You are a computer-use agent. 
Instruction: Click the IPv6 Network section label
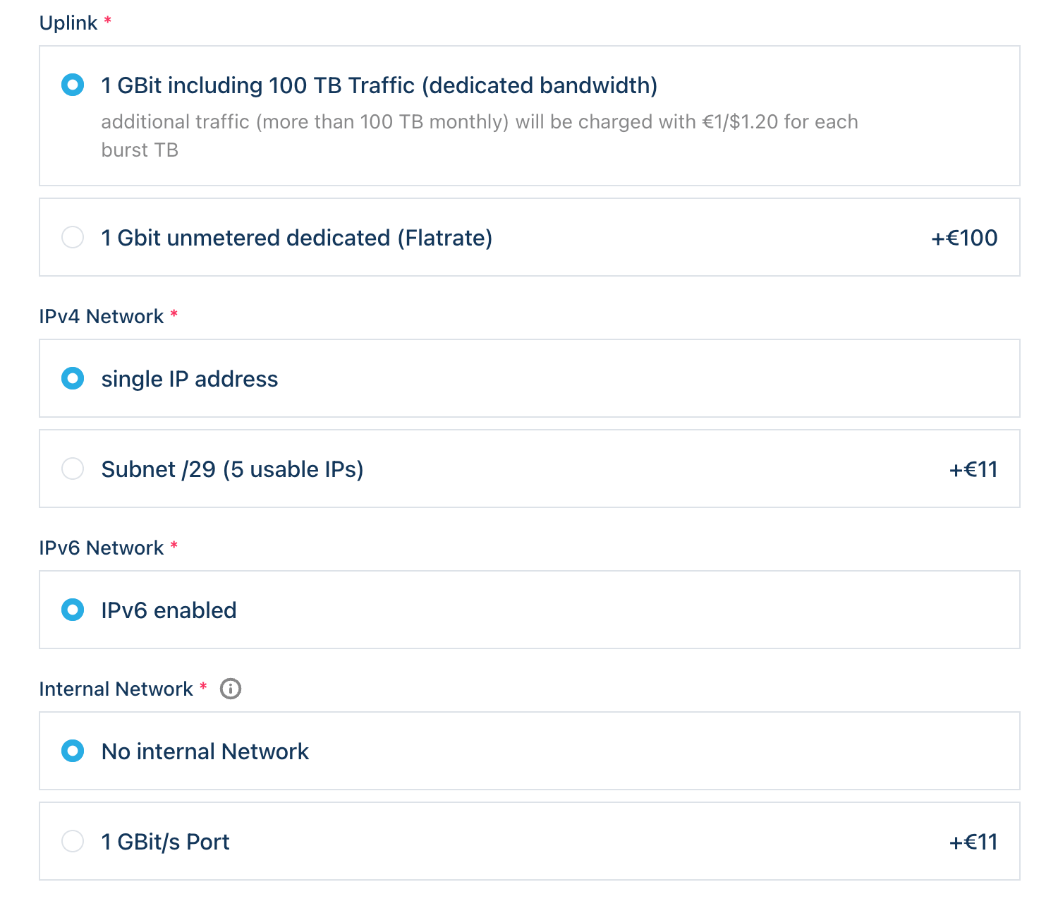point(102,548)
